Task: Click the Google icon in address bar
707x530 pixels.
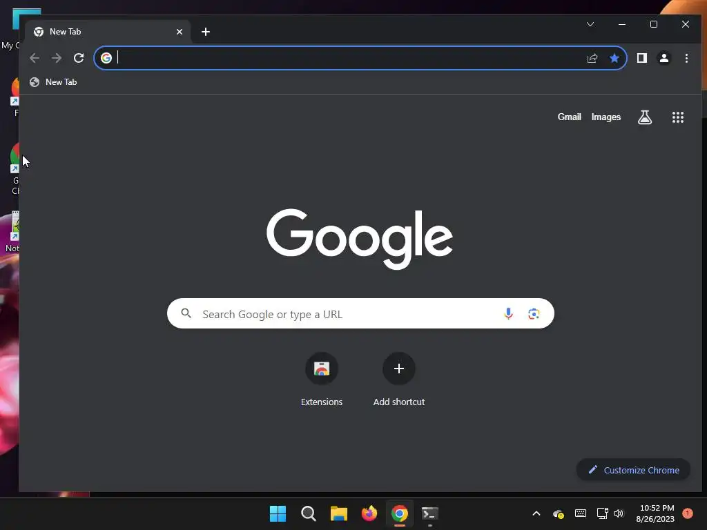Action: click(x=106, y=58)
